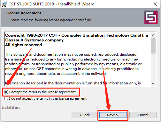Click the 'Dassault Systemes company.' line
The width and height of the screenshot is (161, 122).
click(35, 40)
